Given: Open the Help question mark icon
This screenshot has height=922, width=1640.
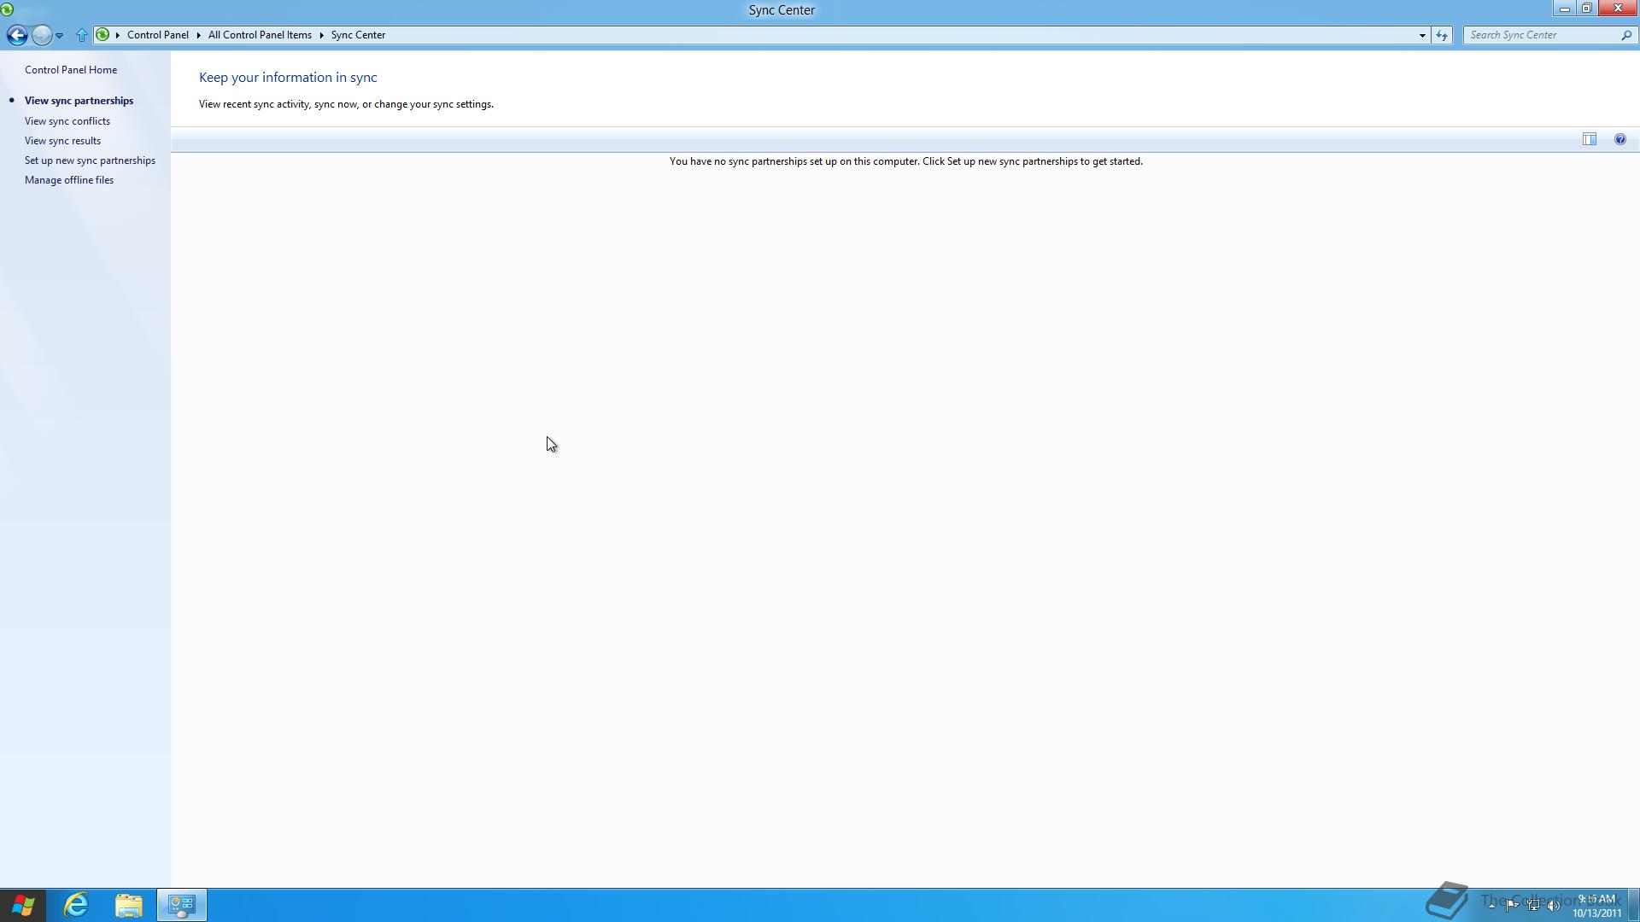Looking at the screenshot, I should (x=1619, y=139).
